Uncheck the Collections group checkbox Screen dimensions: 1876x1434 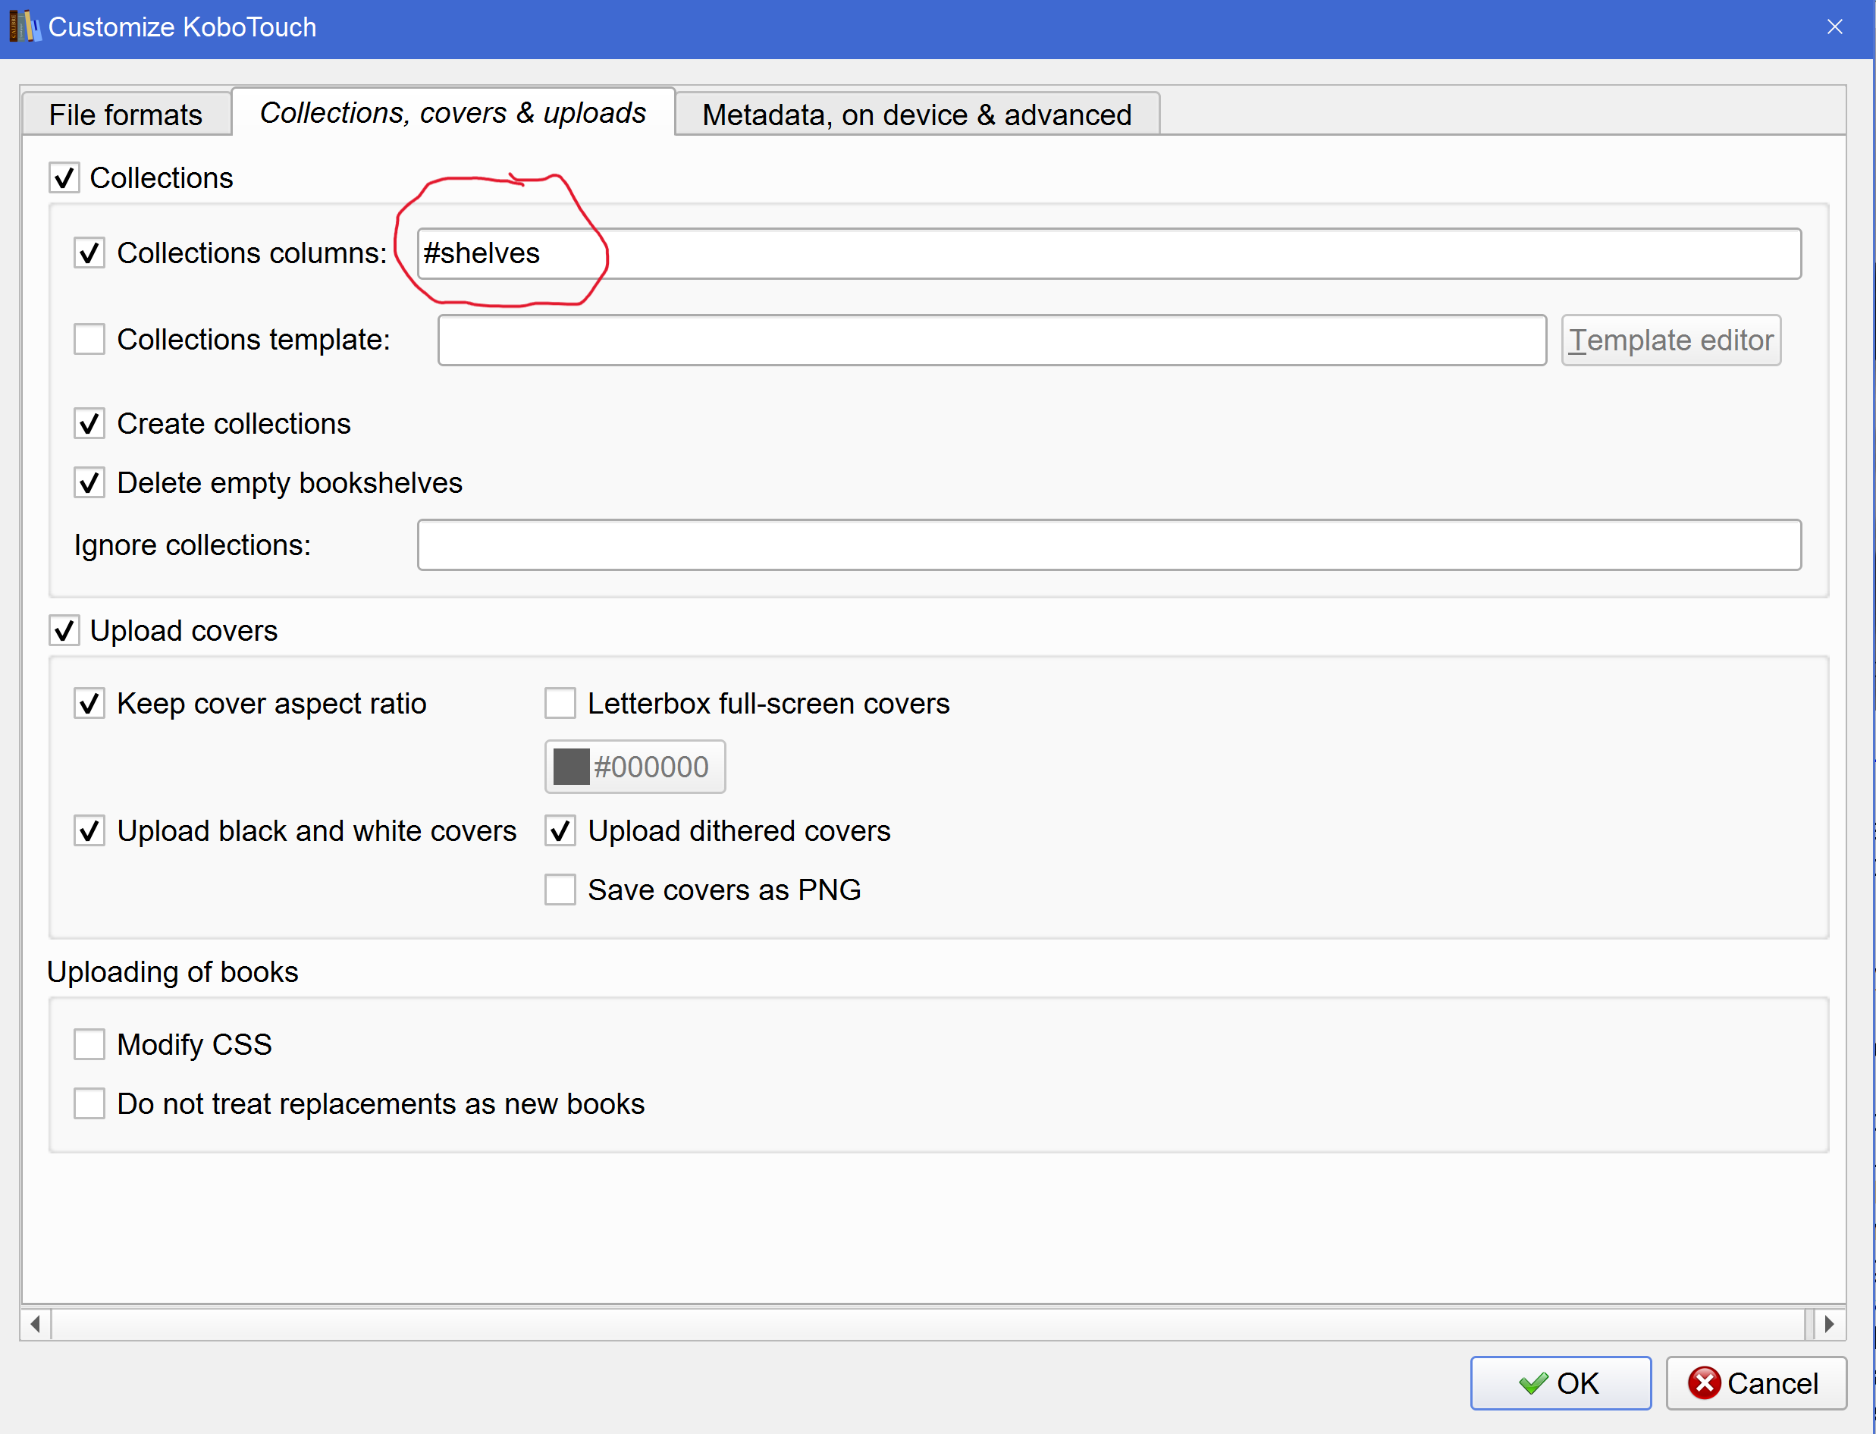point(65,178)
